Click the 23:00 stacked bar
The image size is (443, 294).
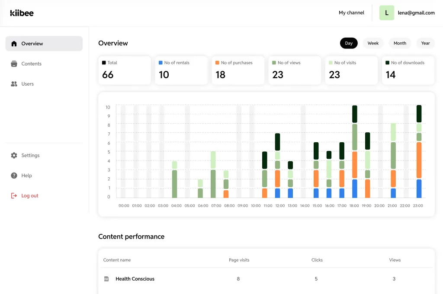(419, 151)
